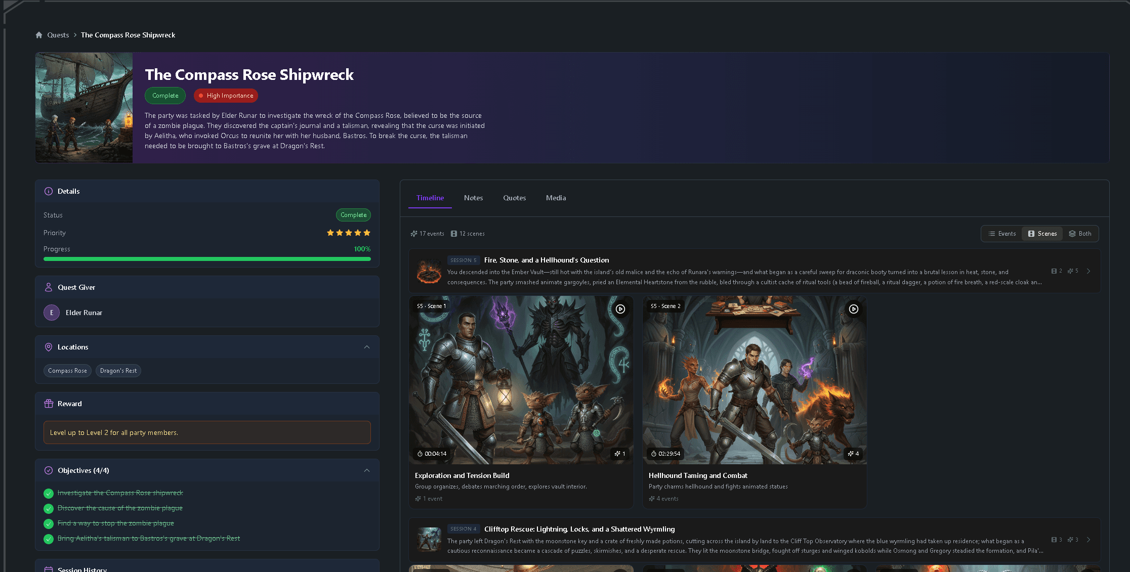
Task: Click the Quest Giver person icon
Action: (x=49, y=287)
